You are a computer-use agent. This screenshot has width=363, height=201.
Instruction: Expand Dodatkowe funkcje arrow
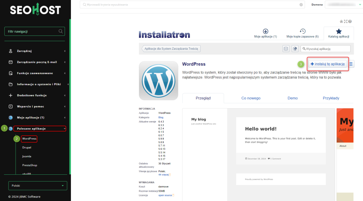tap(65, 95)
